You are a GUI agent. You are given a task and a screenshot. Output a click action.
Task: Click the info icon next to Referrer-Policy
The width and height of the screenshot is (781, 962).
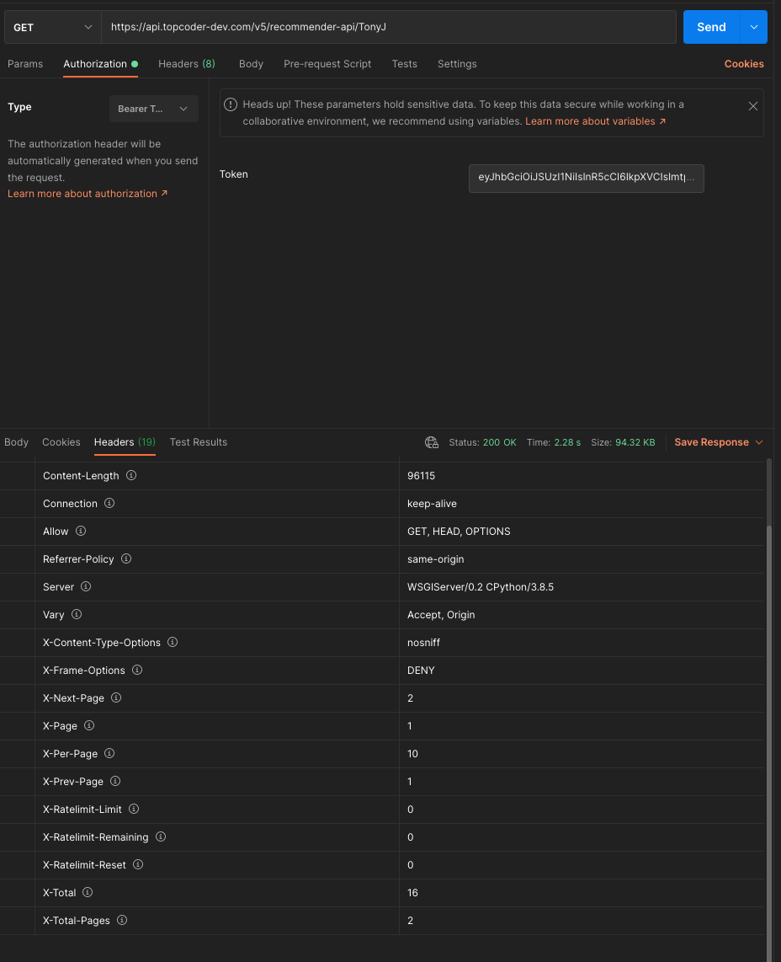click(x=125, y=558)
